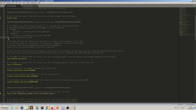The height and width of the screenshot is (110, 196).
Task: Click the next tab arrow
Action: pyautogui.click(x=3, y=6)
